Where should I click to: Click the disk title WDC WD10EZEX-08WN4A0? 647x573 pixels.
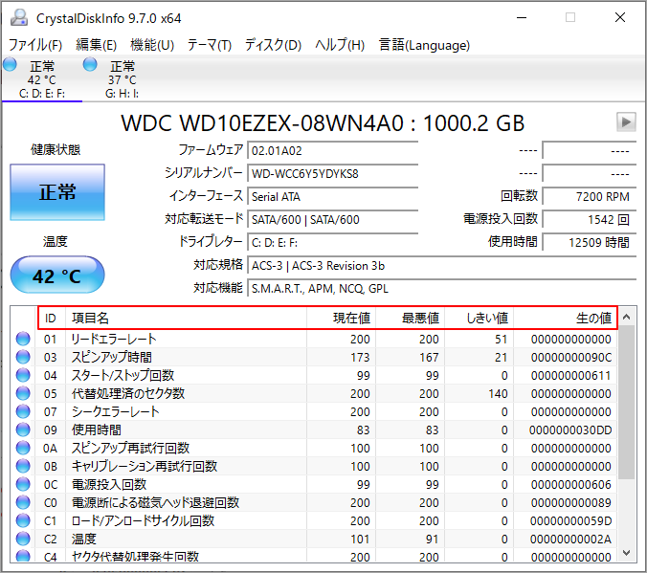point(323,123)
